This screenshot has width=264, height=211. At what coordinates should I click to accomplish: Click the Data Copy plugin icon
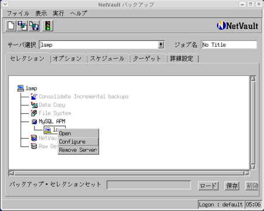[34, 105]
